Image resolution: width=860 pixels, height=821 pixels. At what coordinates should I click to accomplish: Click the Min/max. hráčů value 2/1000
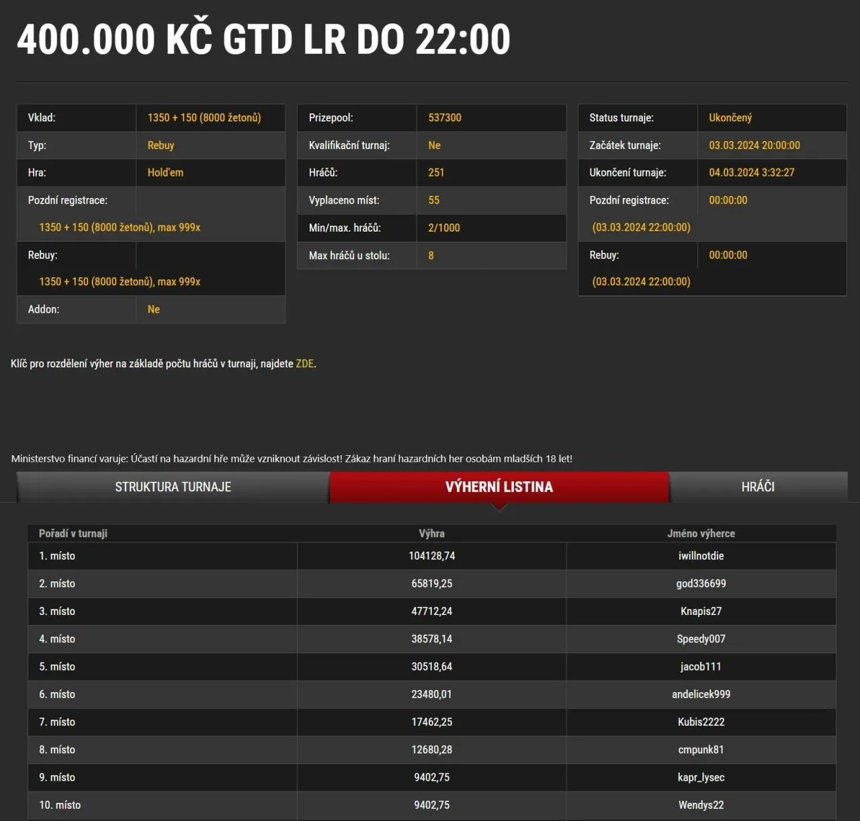pos(444,228)
